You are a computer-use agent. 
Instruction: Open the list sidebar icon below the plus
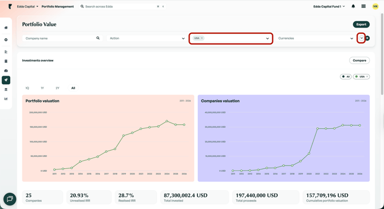click(x=6, y=52)
